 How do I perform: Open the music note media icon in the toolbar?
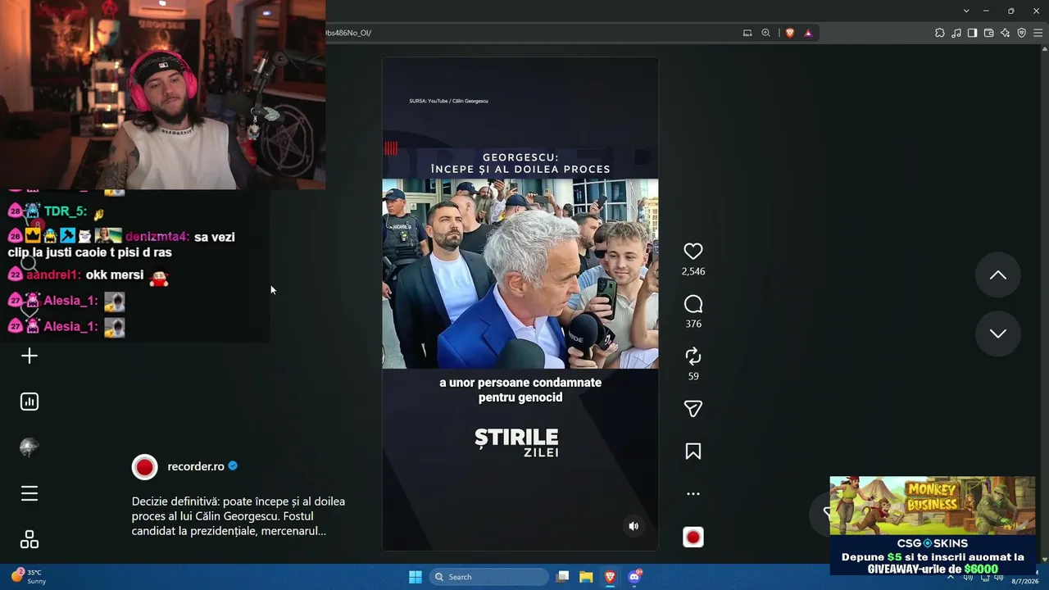point(956,33)
